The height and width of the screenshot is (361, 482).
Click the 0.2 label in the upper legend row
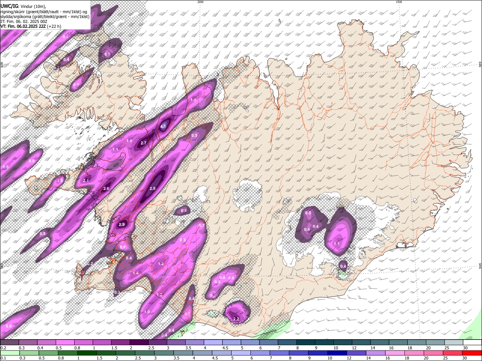3,348
